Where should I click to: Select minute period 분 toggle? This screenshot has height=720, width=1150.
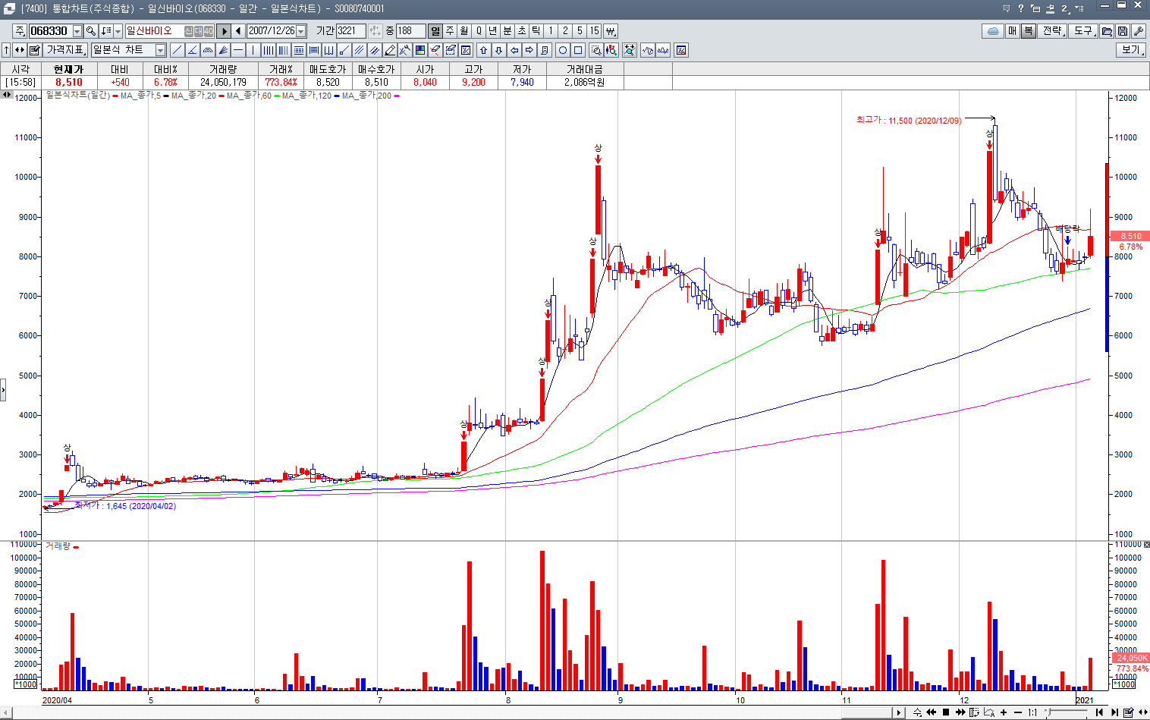pos(507,31)
